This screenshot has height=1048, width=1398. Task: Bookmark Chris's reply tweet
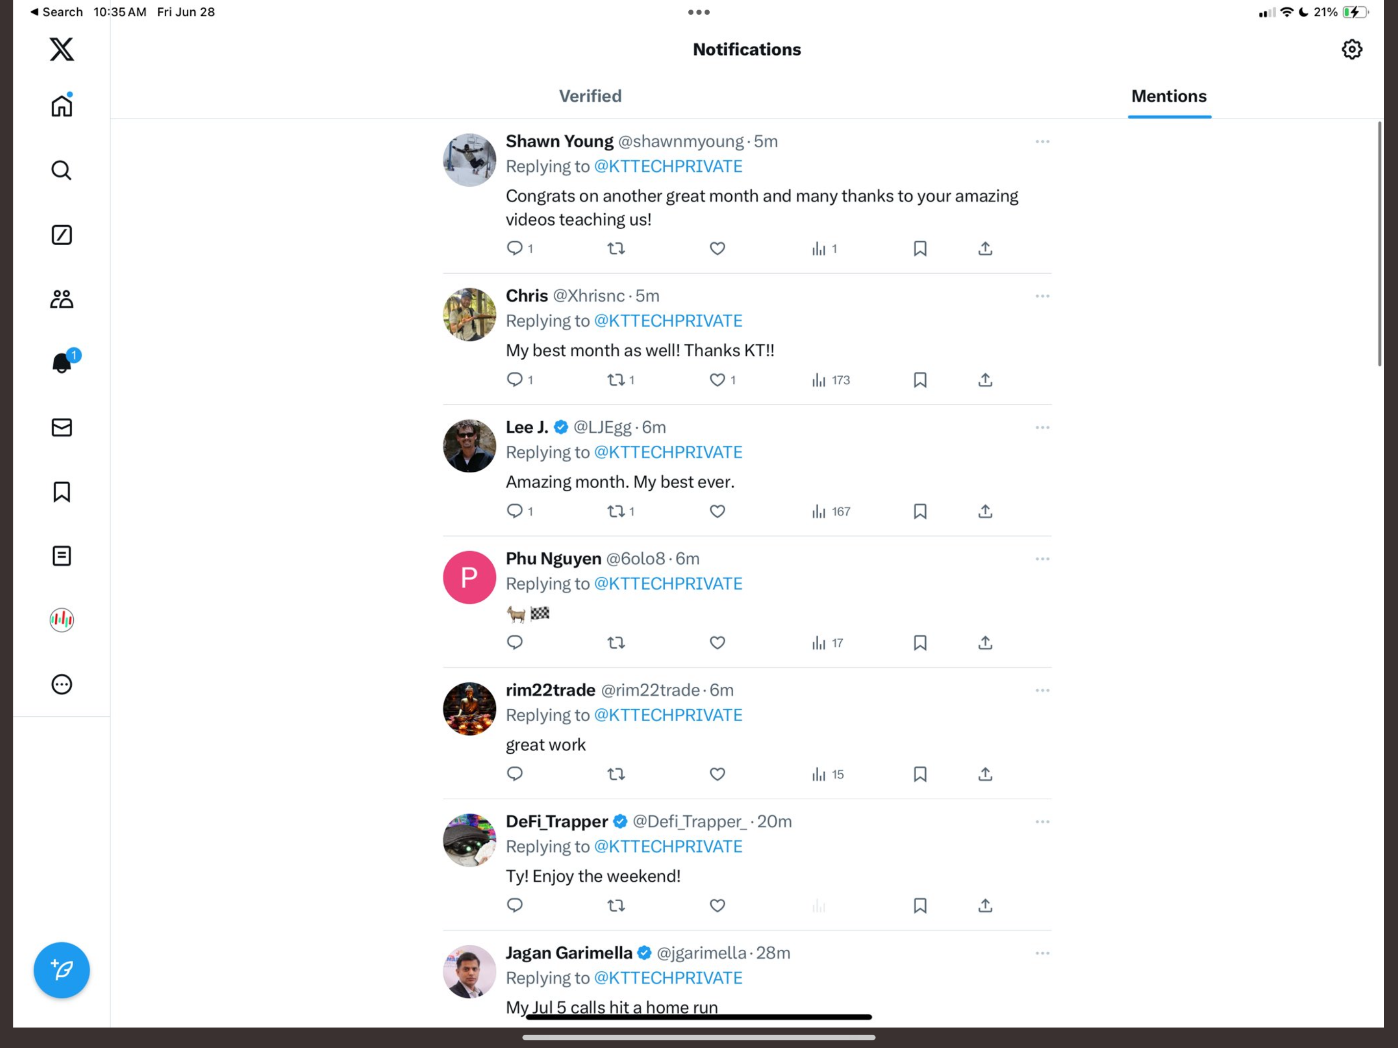point(920,380)
